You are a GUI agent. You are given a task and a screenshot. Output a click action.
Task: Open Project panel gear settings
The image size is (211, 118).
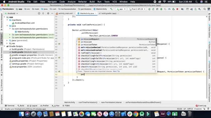coord(48,13)
